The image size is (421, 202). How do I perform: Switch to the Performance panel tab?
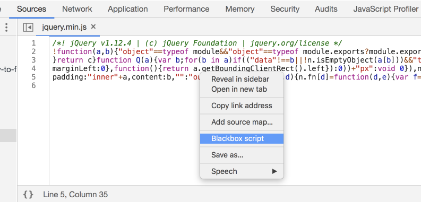(x=186, y=9)
